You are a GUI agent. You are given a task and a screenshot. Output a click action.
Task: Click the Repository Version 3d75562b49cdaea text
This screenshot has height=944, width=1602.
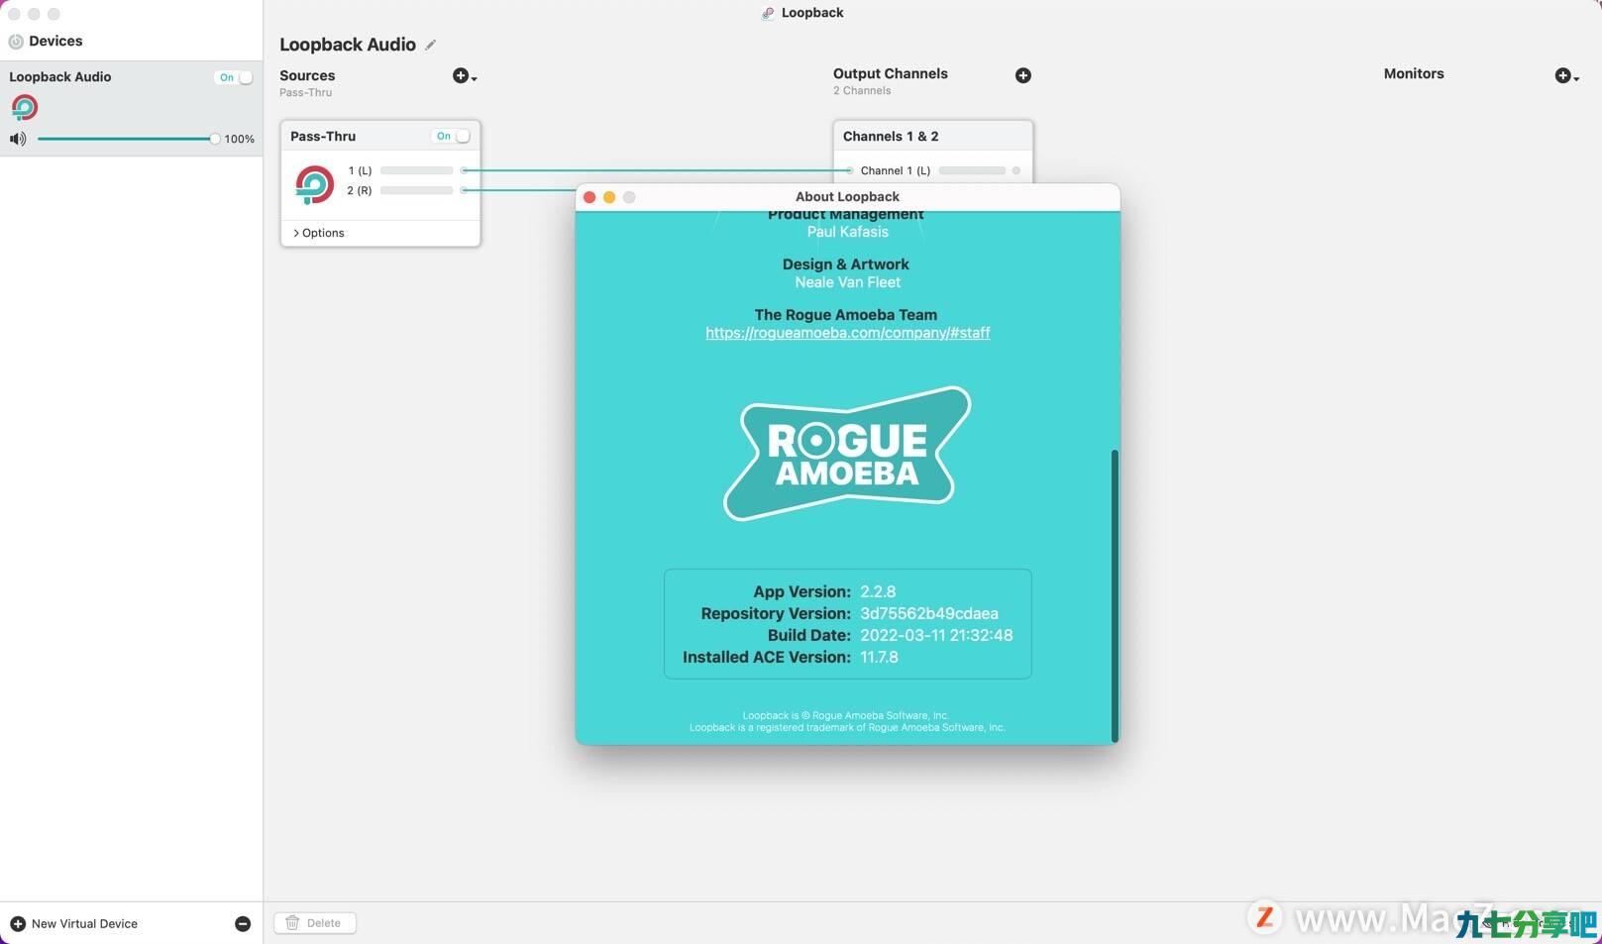pos(929,614)
